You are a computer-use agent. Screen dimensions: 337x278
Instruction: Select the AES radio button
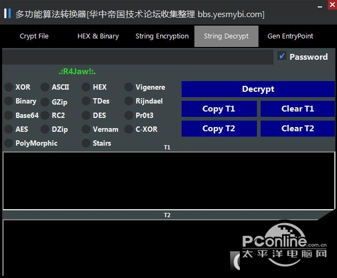click(9, 129)
